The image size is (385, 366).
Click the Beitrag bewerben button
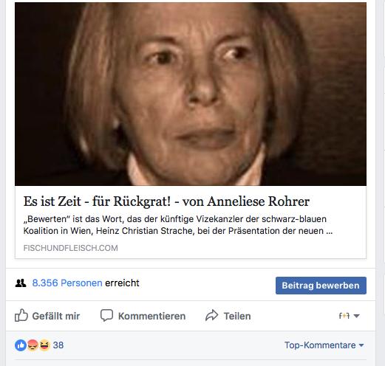pyautogui.click(x=321, y=286)
